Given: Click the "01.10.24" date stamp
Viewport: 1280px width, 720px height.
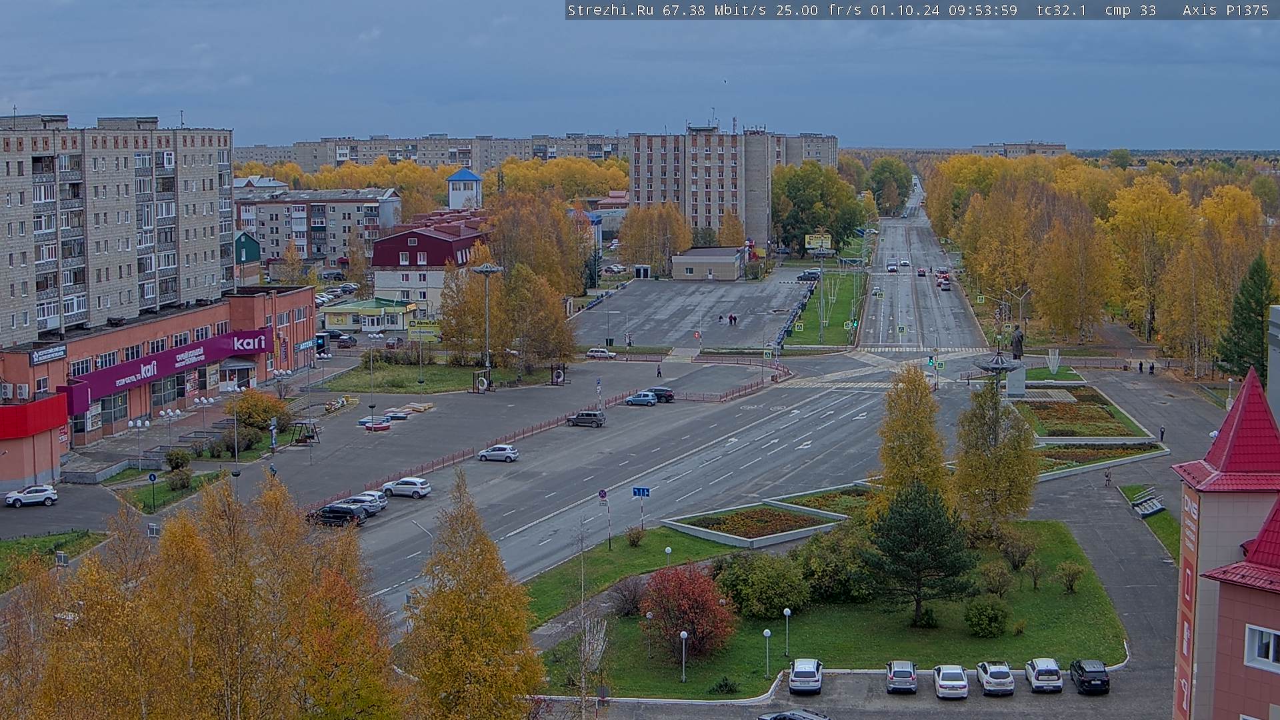Looking at the screenshot, I should (x=905, y=10).
